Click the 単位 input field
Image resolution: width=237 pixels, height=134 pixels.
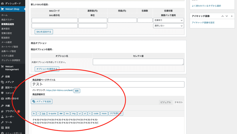pyautogui.click(x=93, y=26)
